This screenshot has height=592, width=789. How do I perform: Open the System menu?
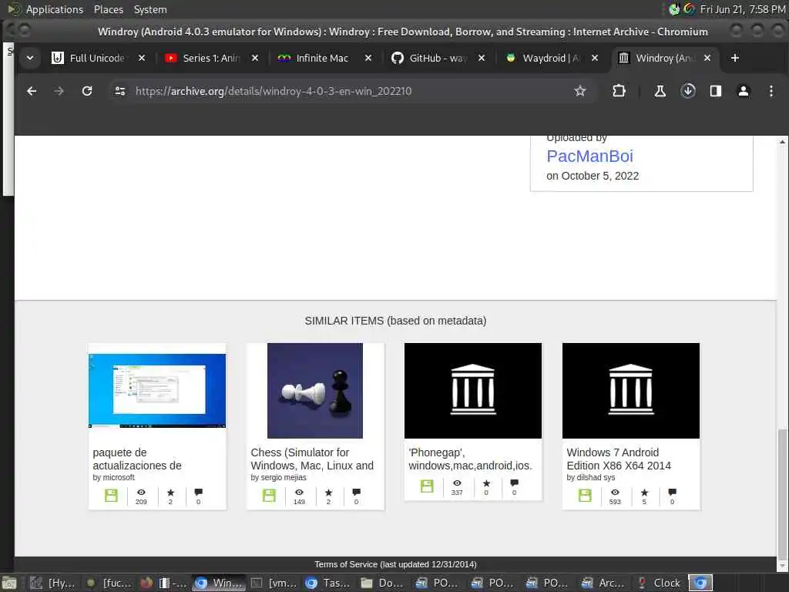(150, 9)
